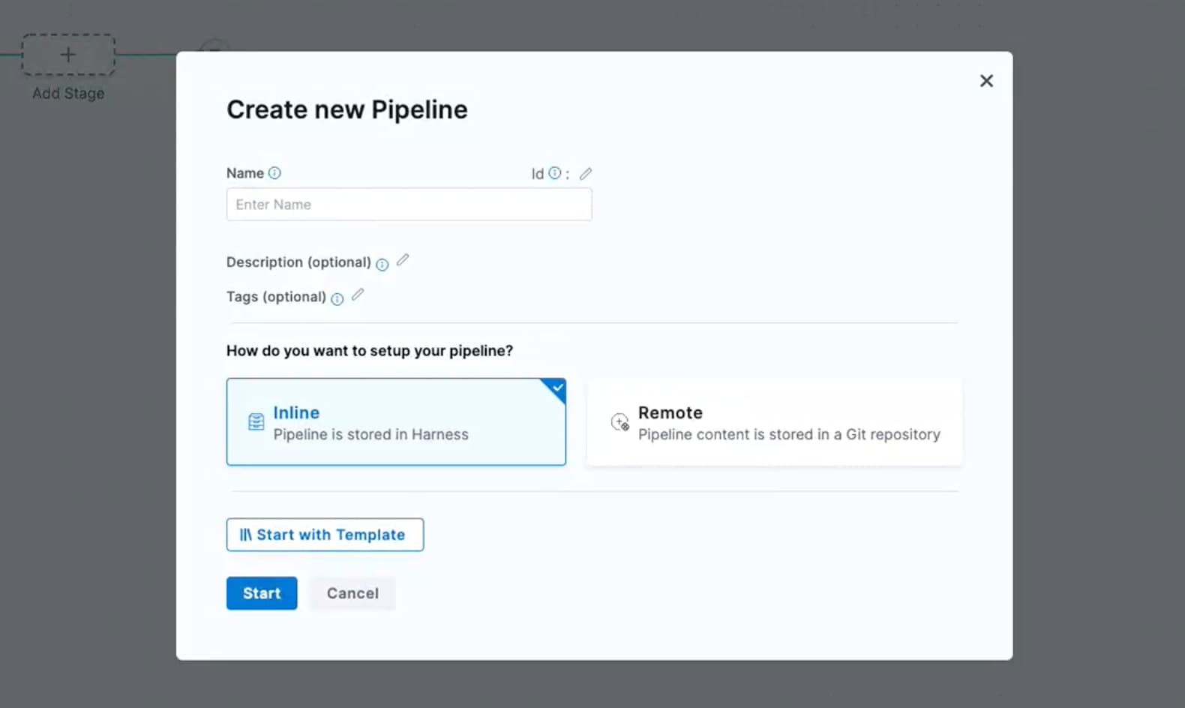The image size is (1185, 708).
Task: Click the Remote Git repository icon
Action: point(619,422)
